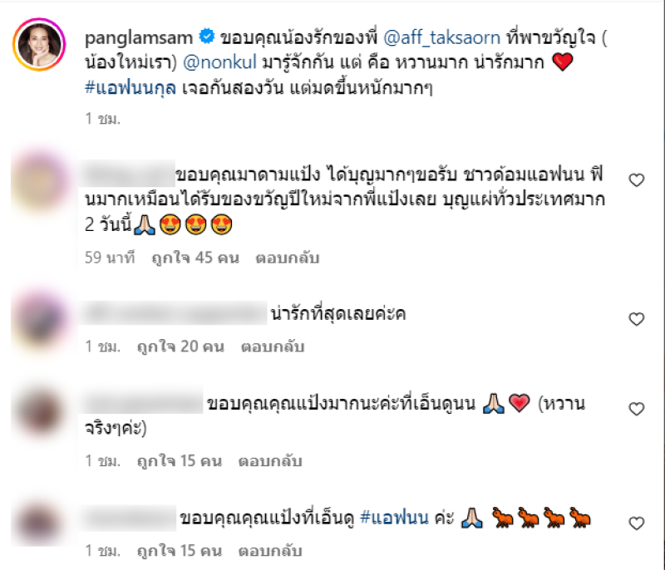Like the comment with 45 likes

pos(636,180)
